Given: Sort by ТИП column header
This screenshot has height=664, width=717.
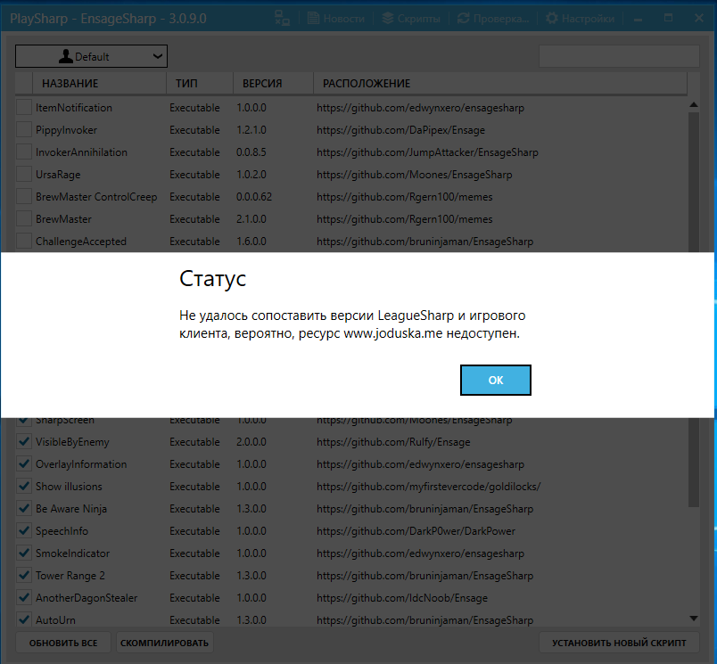Looking at the screenshot, I should [x=200, y=83].
